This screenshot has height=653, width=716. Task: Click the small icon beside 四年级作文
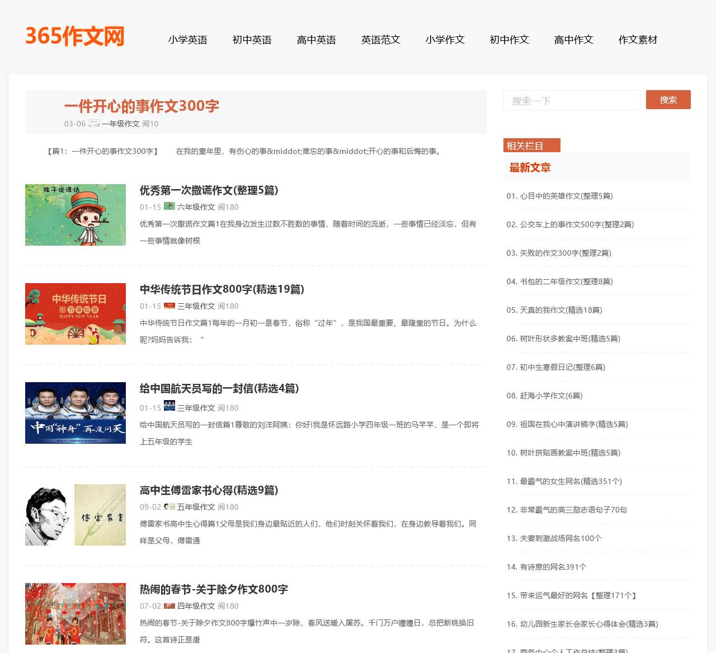click(x=169, y=605)
